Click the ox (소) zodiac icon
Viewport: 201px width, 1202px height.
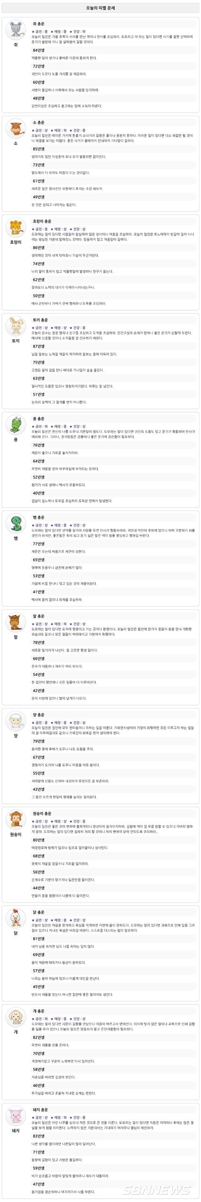tap(16, 129)
